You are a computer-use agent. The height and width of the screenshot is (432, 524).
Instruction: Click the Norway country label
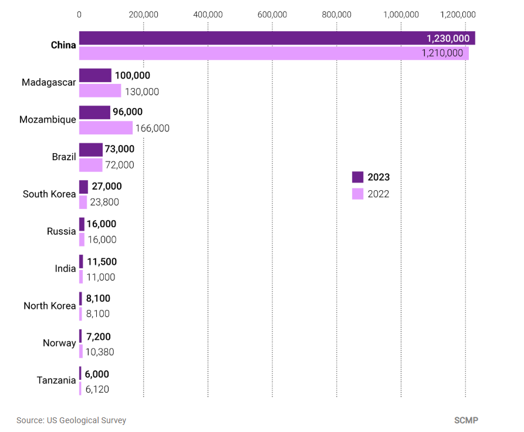pyautogui.click(x=59, y=343)
